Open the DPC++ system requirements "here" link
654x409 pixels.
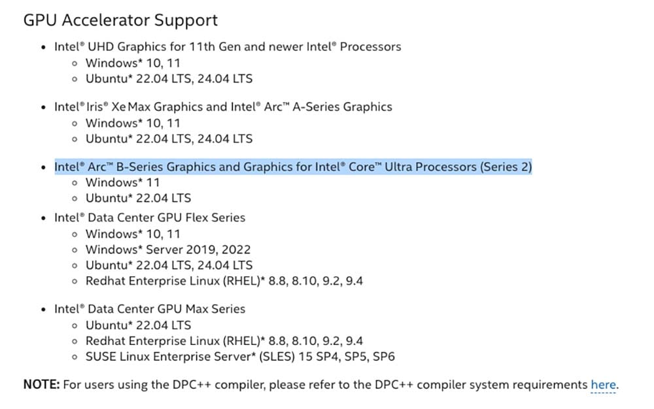(x=603, y=385)
